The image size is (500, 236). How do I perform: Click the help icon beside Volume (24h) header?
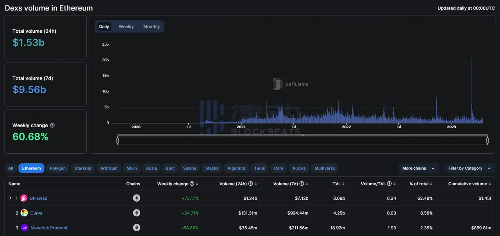coord(250,184)
